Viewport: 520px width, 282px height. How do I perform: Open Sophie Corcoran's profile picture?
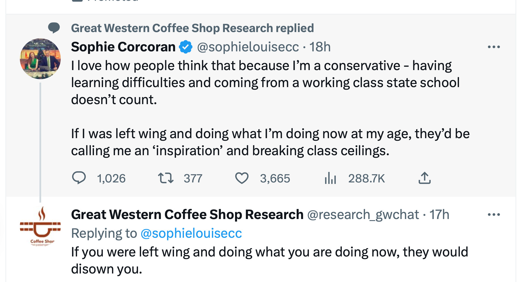(x=40, y=59)
